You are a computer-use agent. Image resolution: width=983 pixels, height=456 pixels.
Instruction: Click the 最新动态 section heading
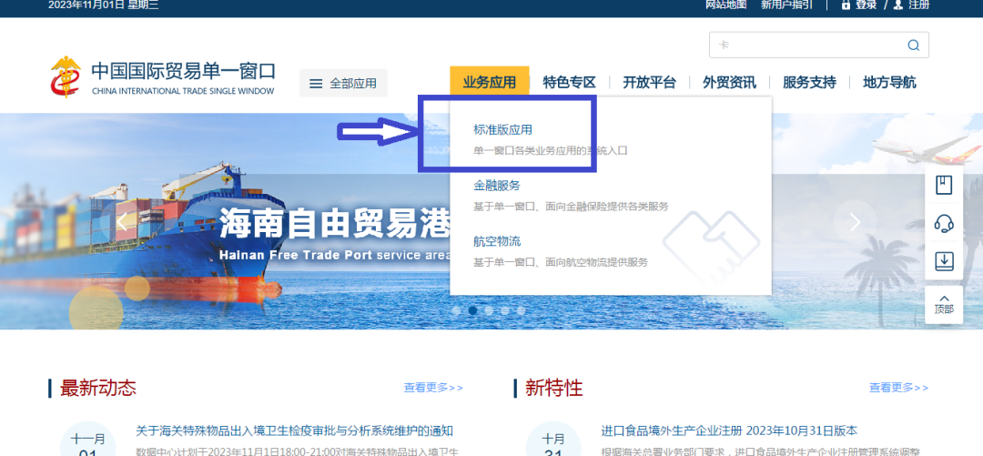pyautogui.click(x=97, y=388)
